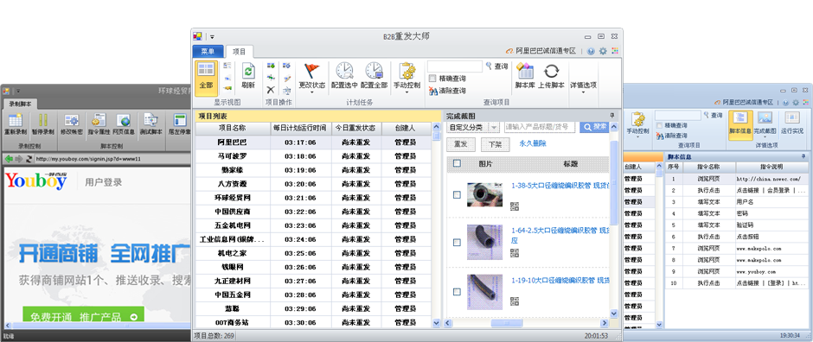Click 重新录制 in the left recording window
Screen dimensions: 813x342
(15, 124)
